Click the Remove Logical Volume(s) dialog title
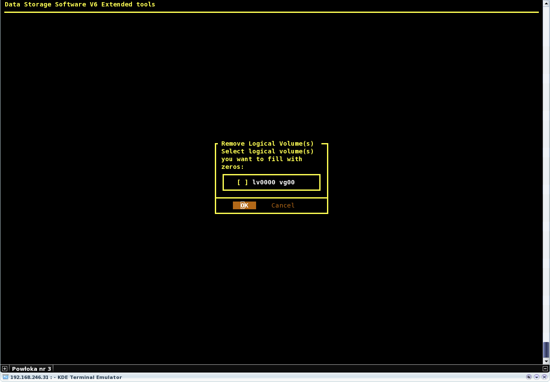The image size is (550, 382). (267, 144)
